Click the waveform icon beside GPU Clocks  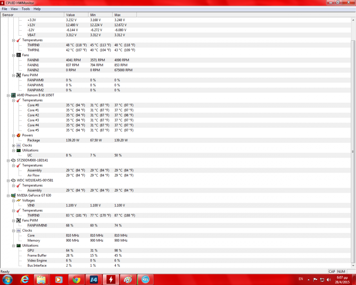pos(18,231)
